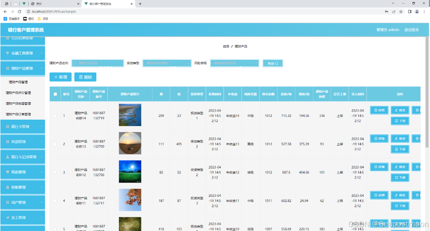Click the price cell 715.32

click(286, 116)
